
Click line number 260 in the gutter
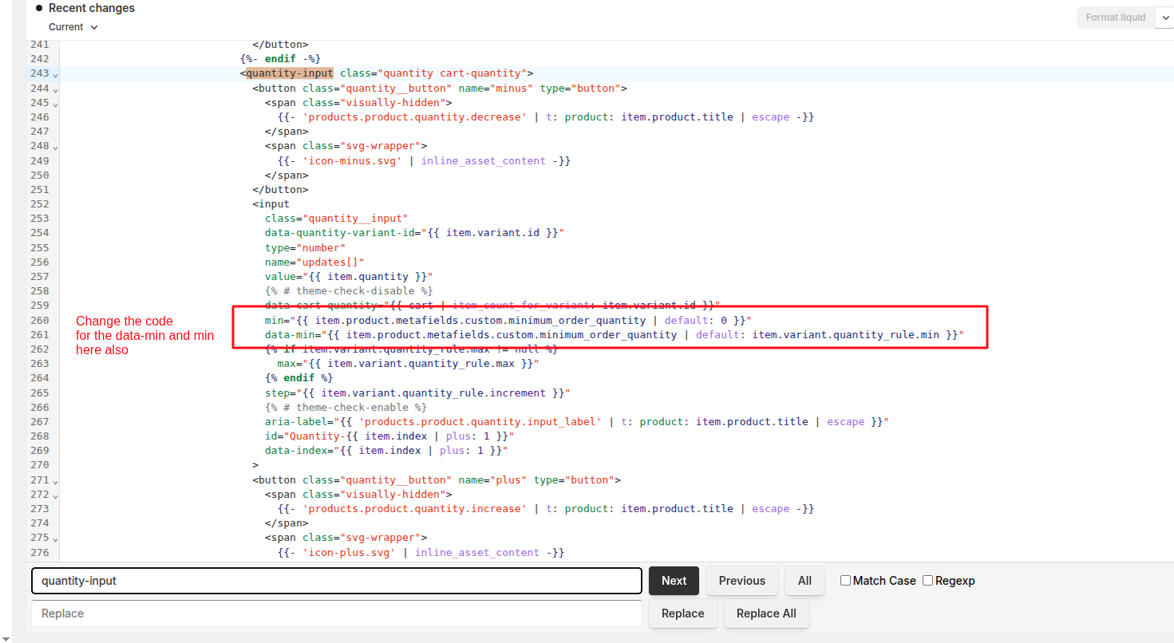point(40,320)
